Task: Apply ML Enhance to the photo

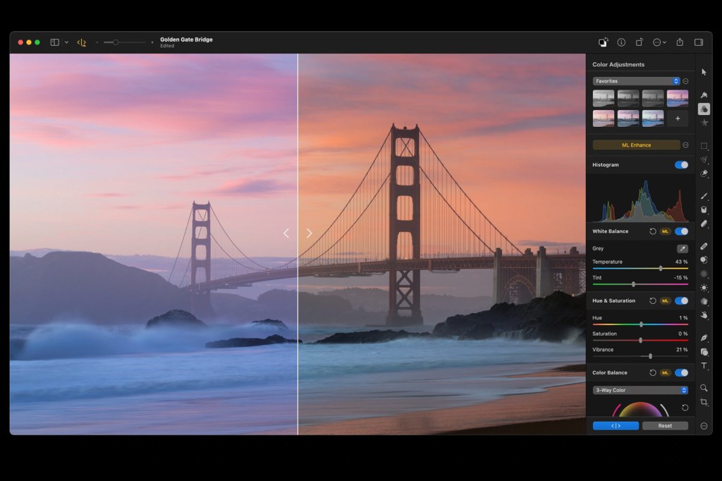Action: tap(637, 145)
